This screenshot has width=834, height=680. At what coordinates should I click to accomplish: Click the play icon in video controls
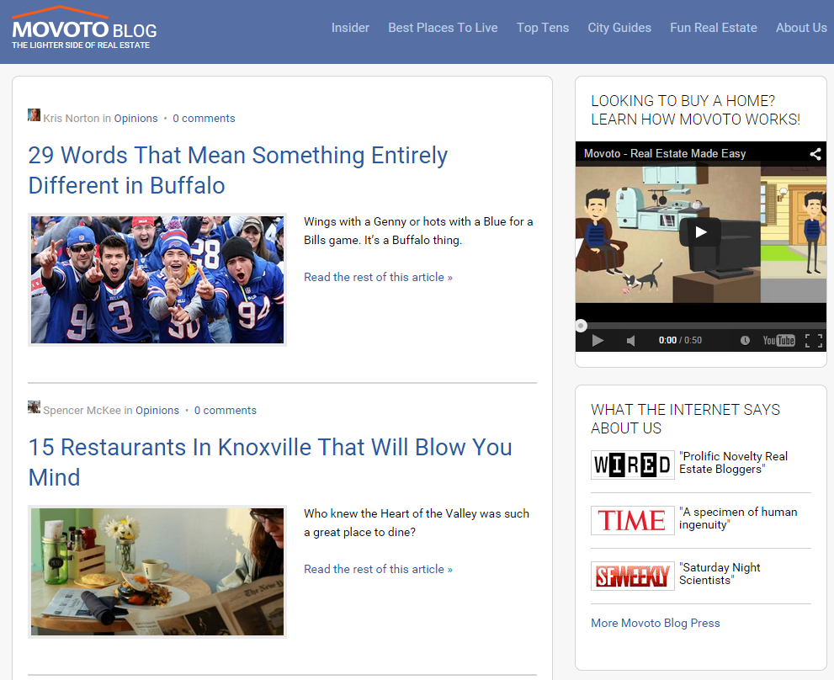[598, 341]
